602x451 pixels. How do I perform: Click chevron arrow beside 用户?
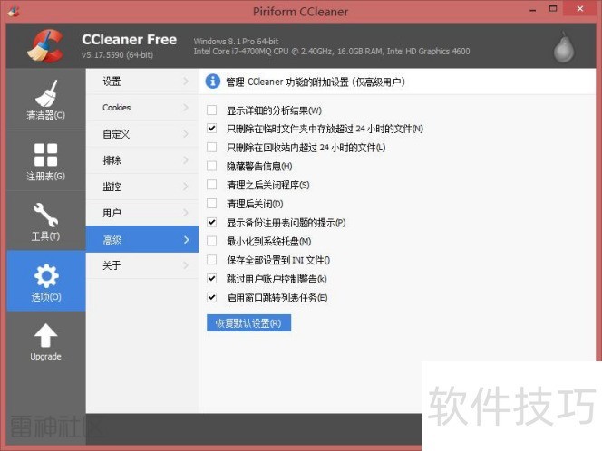pyautogui.click(x=186, y=213)
